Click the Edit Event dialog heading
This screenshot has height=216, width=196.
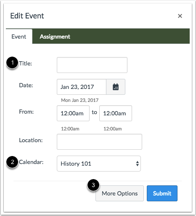point(27,16)
